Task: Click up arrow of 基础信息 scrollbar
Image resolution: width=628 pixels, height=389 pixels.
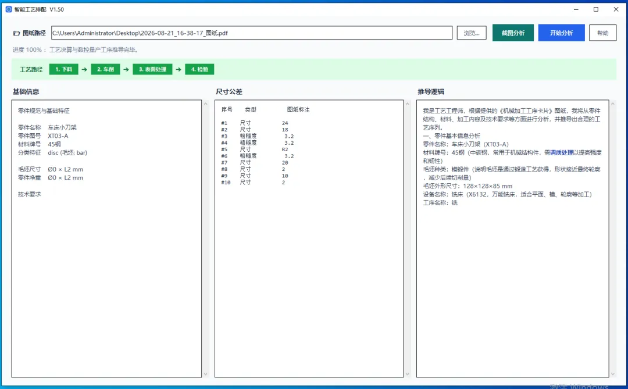Action: click(x=205, y=104)
